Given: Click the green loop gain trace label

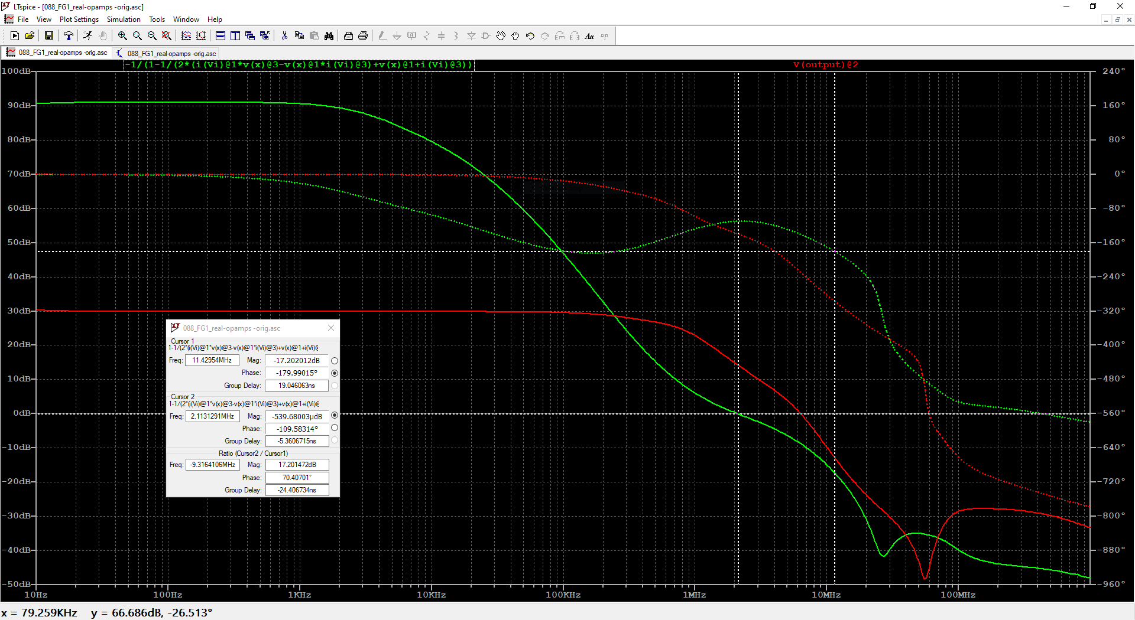Looking at the screenshot, I should [x=299, y=65].
